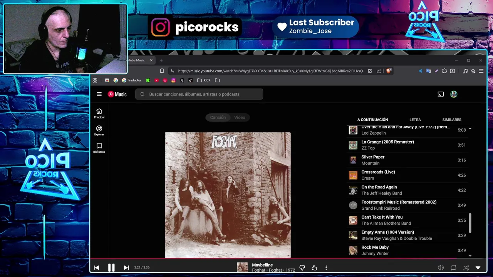Open more options for Maybelline
This screenshot has height=277, width=493.
(x=326, y=268)
